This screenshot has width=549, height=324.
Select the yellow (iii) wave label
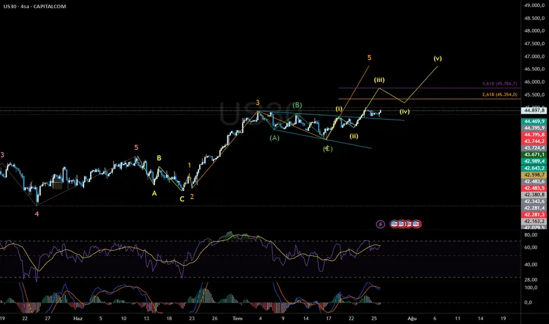(379, 80)
